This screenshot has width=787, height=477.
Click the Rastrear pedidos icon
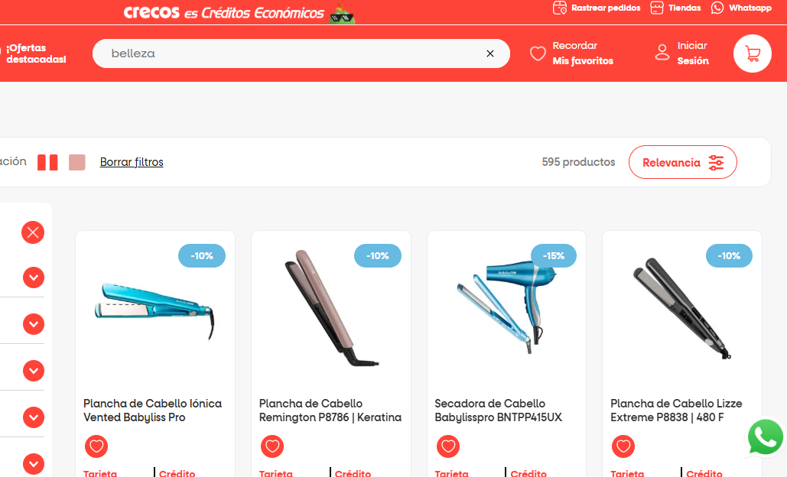(560, 8)
